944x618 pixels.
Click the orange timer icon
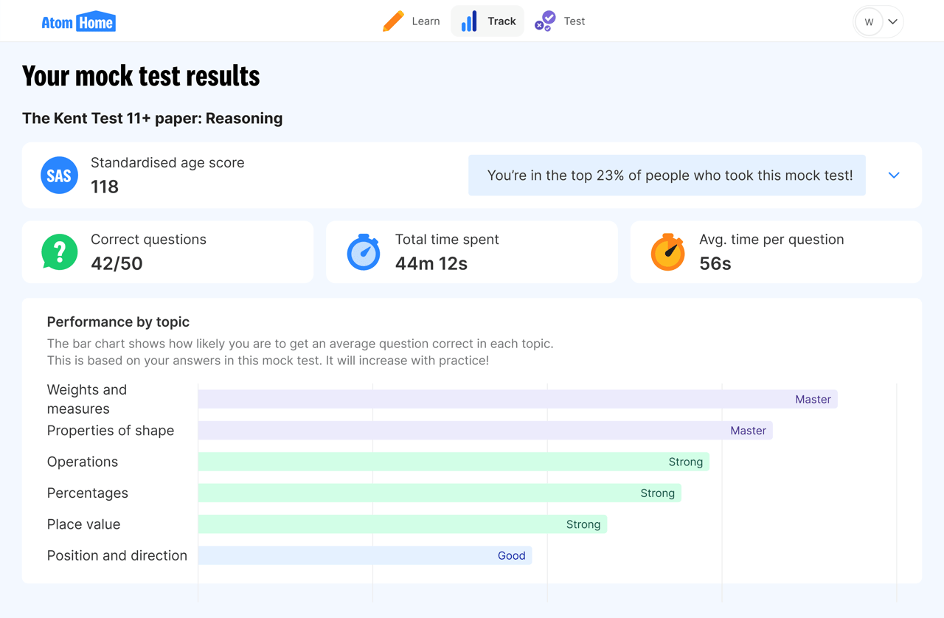(x=667, y=252)
